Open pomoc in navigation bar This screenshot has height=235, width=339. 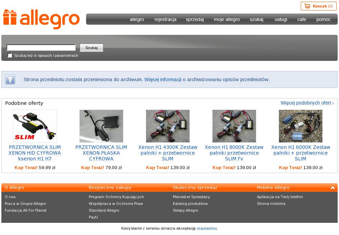[x=323, y=19]
